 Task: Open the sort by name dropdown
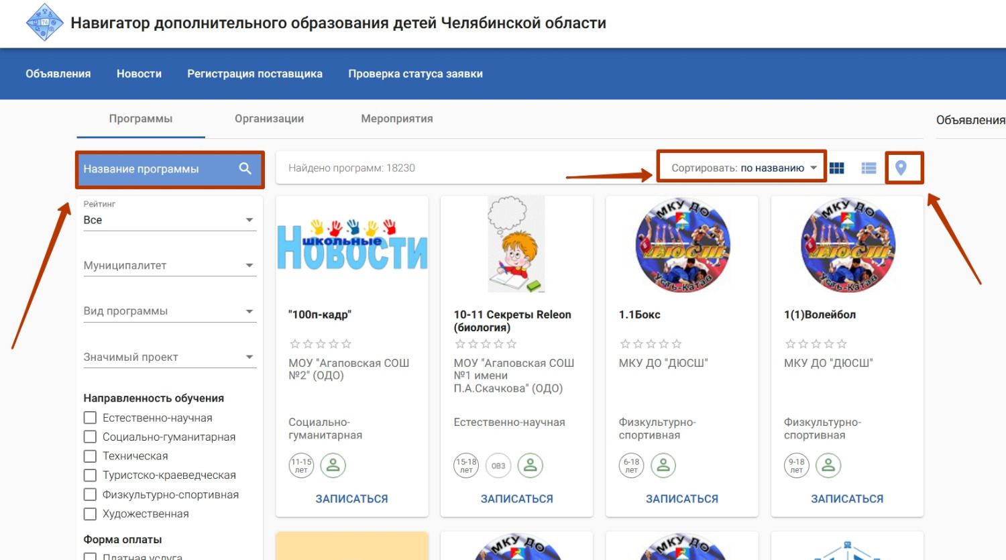click(x=744, y=168)
